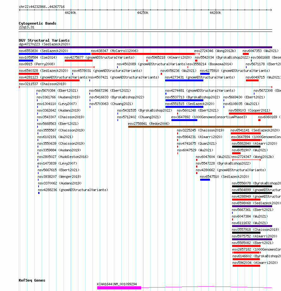The height and width of the screenshot is (291, 281).
Task: Click the 22q13.31 cytogenetic band label
Action: [x=27, y=27]
